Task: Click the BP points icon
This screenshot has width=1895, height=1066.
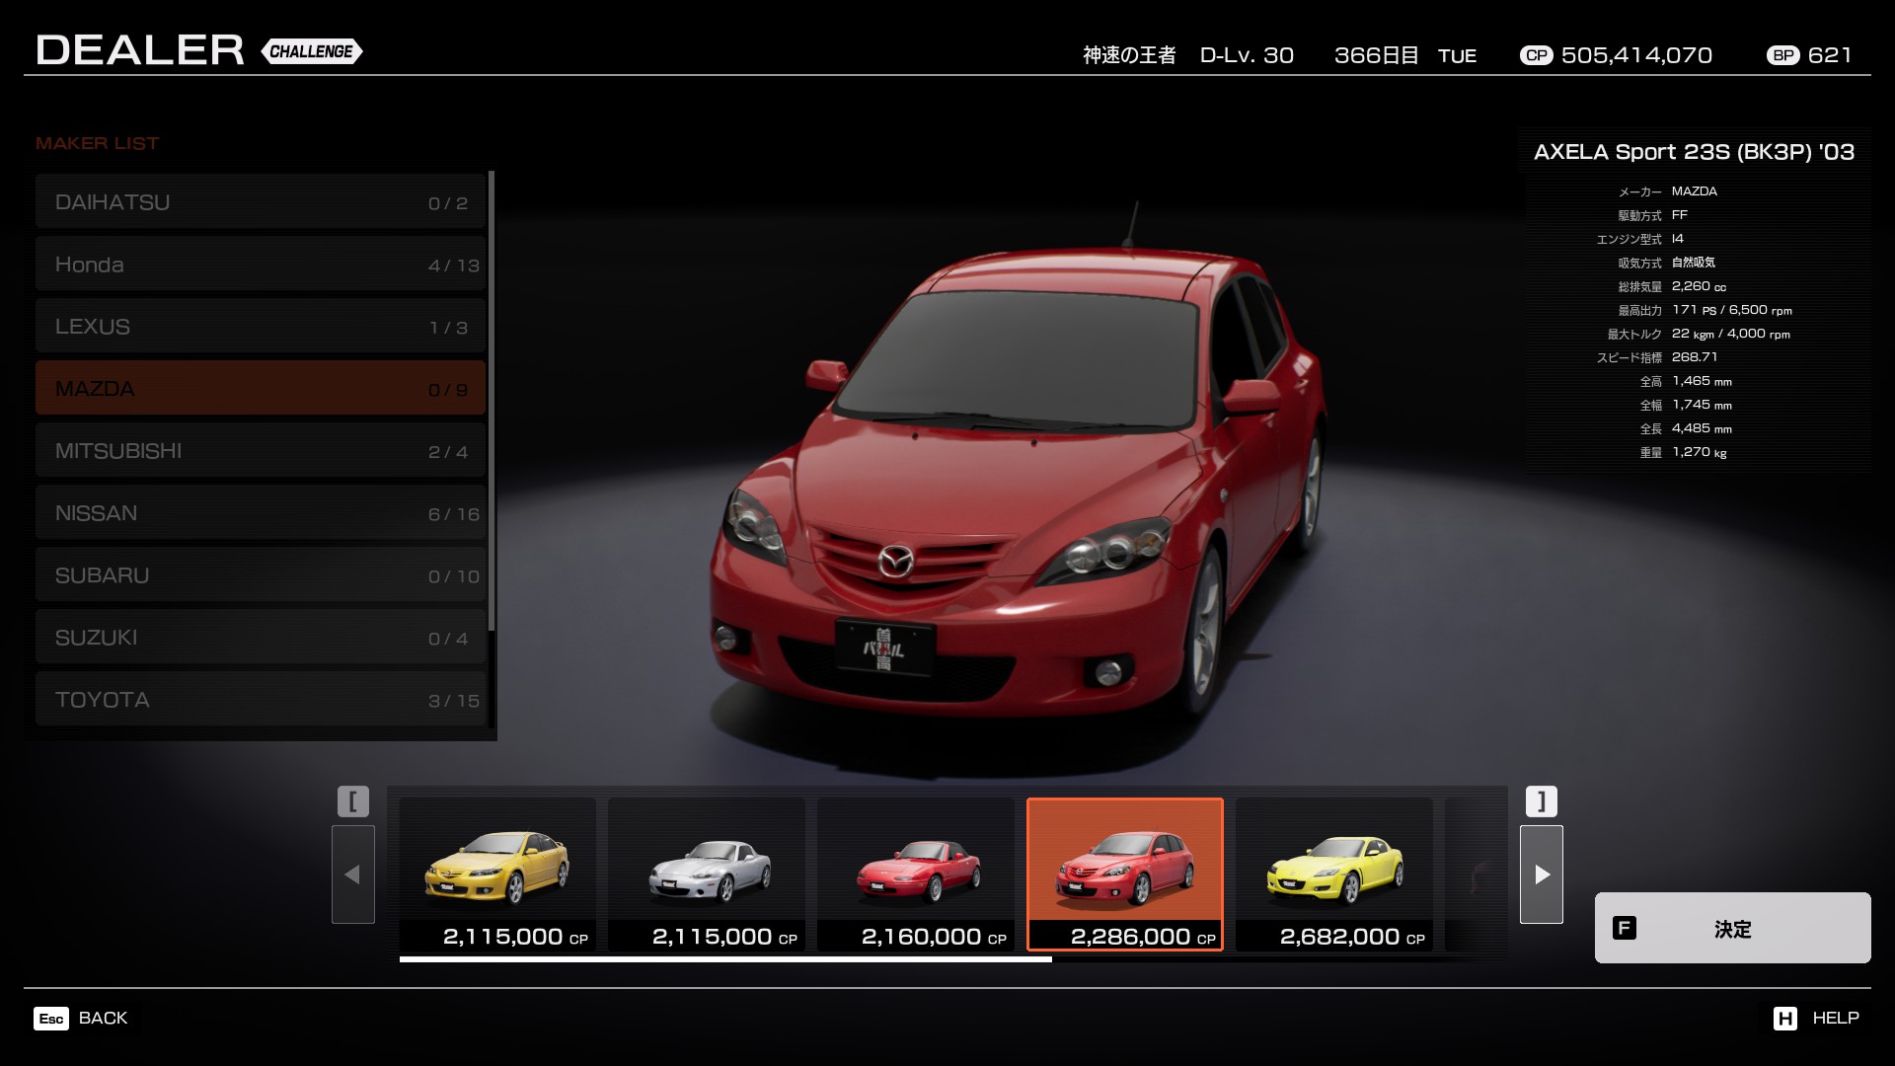Action: point(1782,56)
